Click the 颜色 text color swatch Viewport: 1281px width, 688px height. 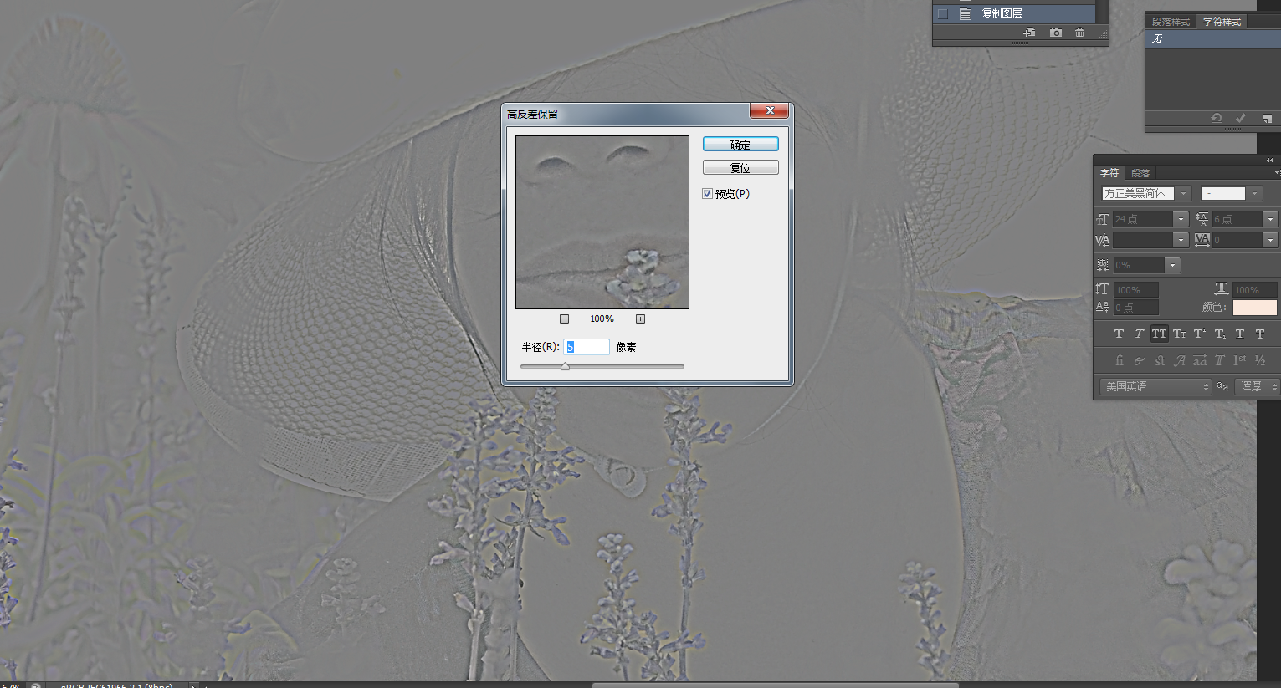click(1254, 308)
